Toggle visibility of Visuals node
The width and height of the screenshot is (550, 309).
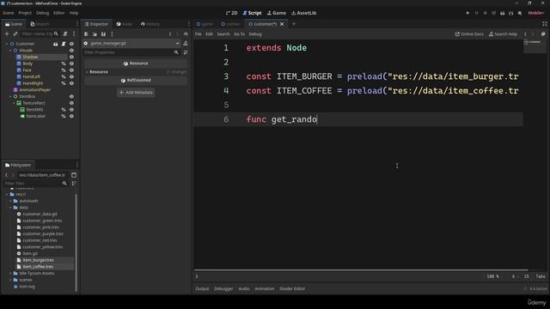point(71,51)
